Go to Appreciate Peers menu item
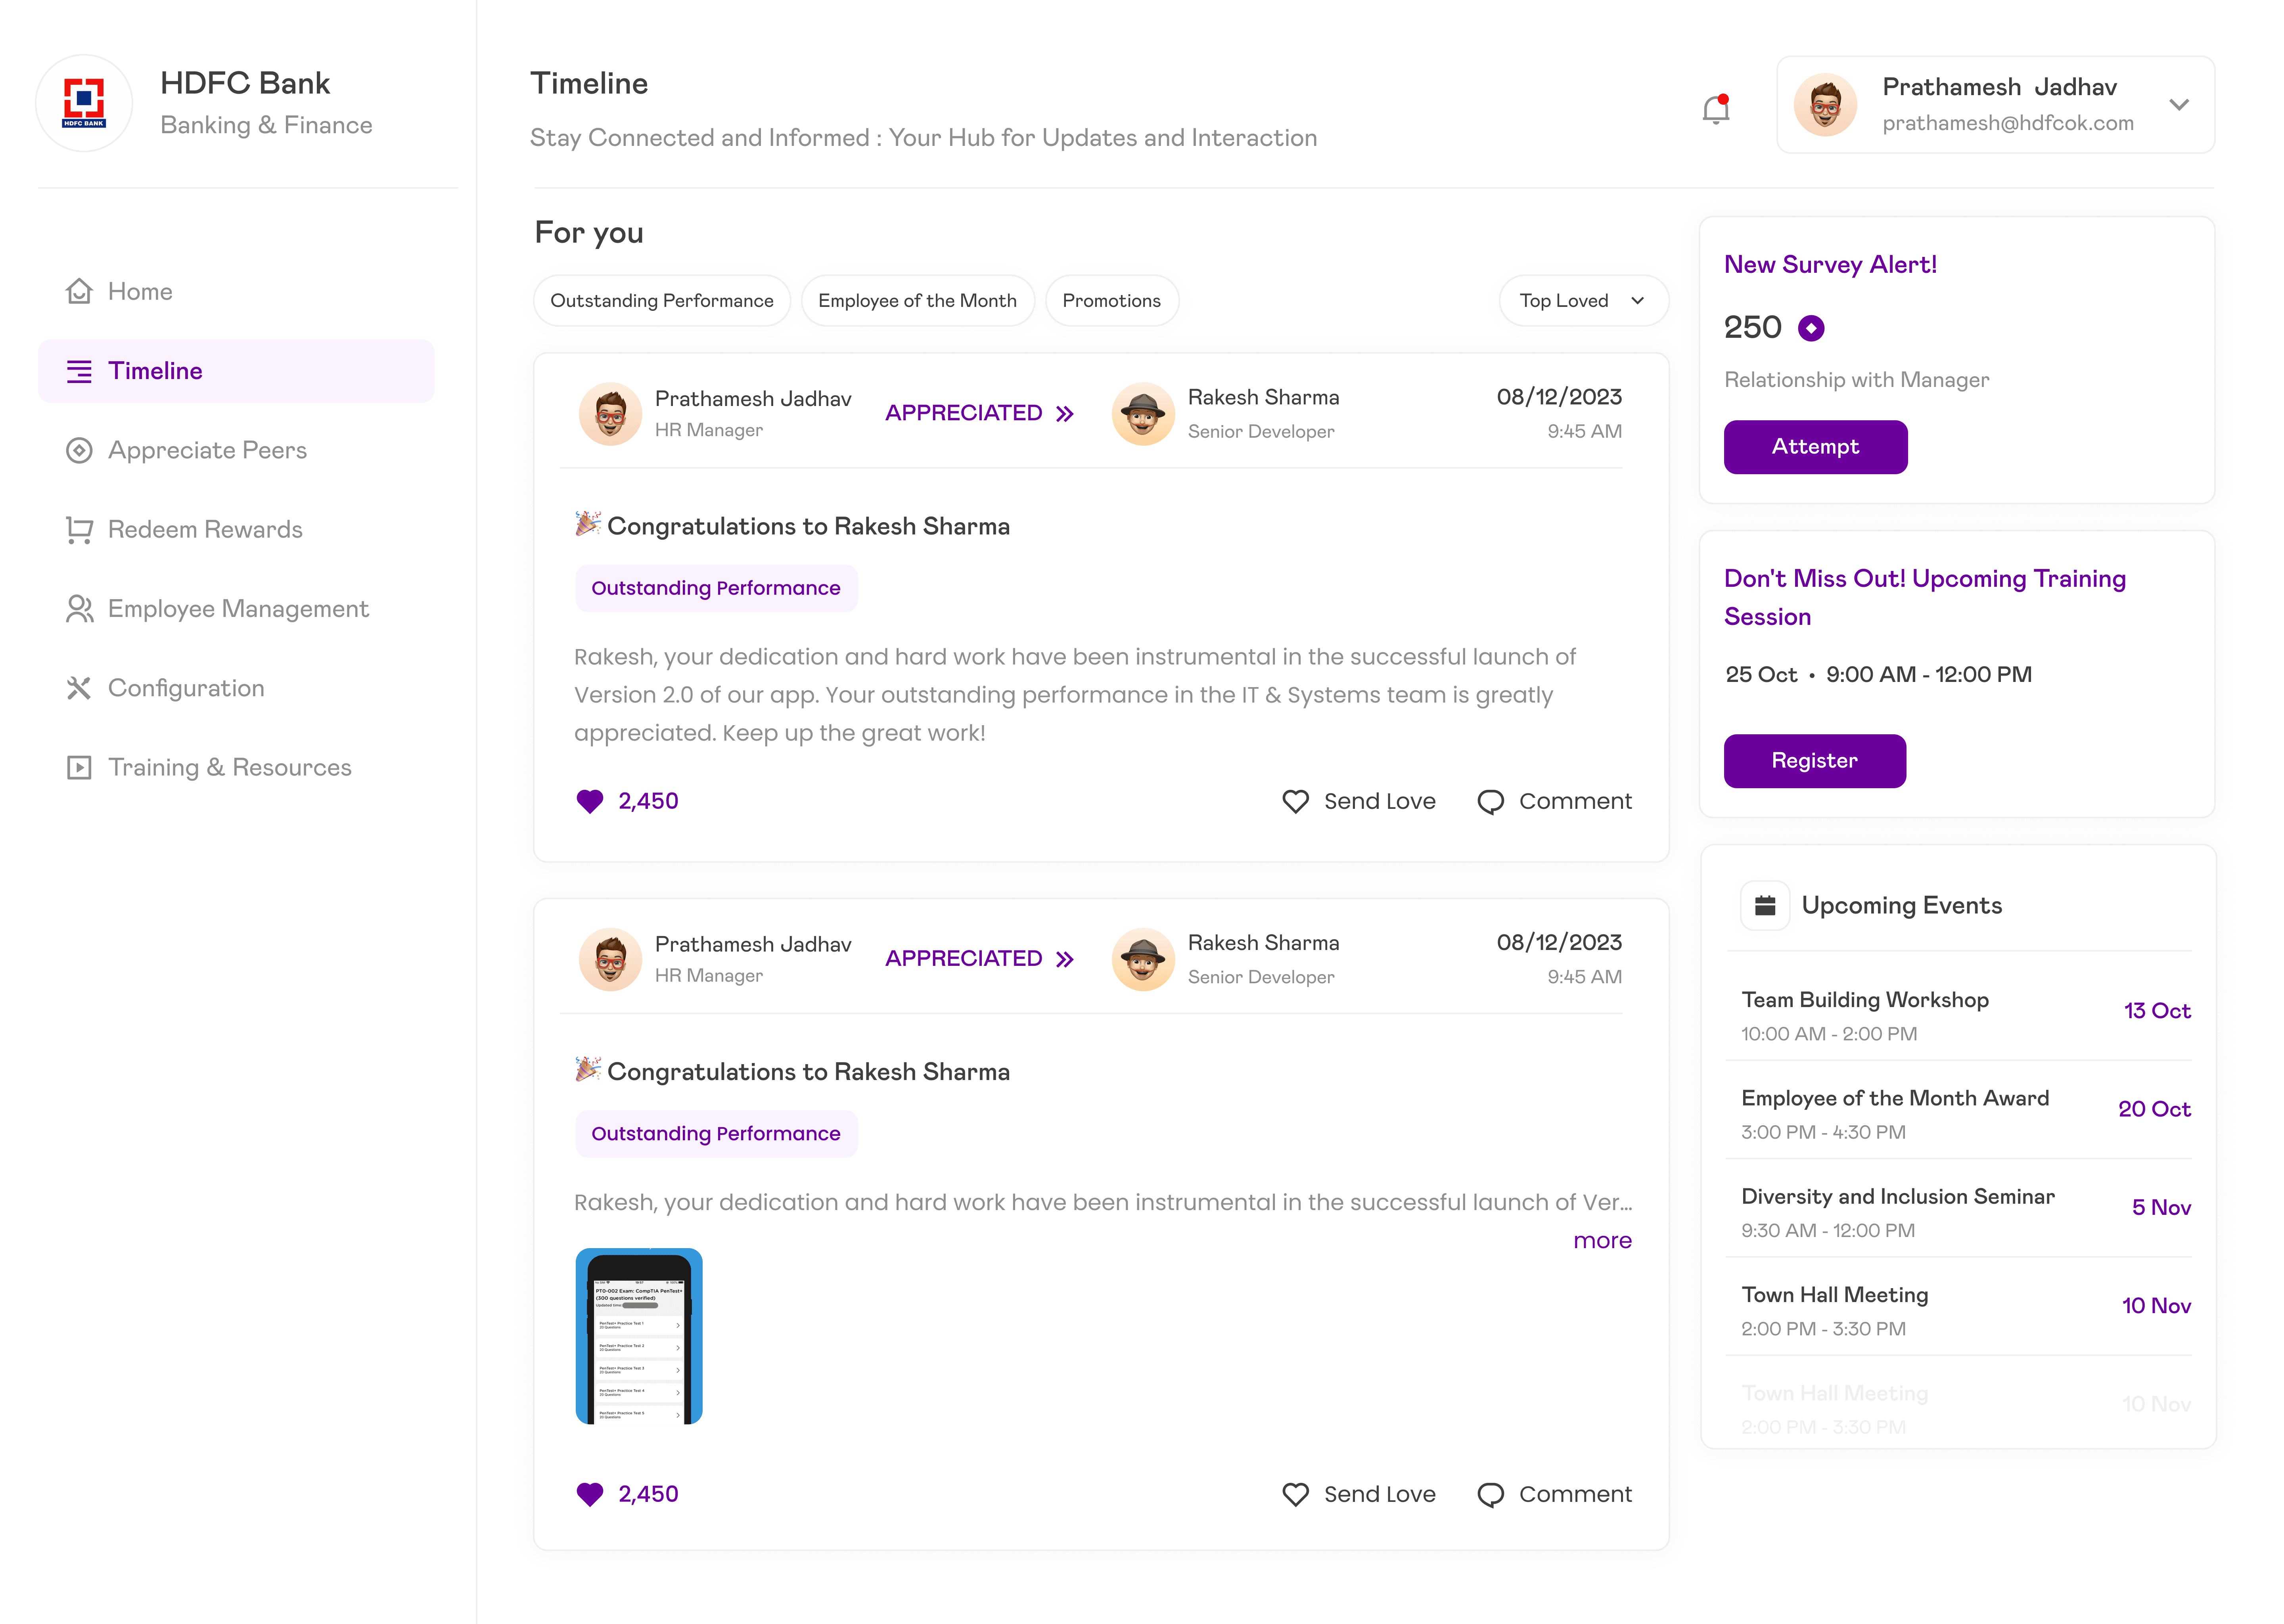 click(x=207, y=450)
